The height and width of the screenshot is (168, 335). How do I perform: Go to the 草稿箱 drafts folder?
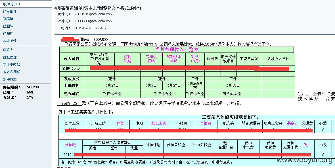(8, 19)
